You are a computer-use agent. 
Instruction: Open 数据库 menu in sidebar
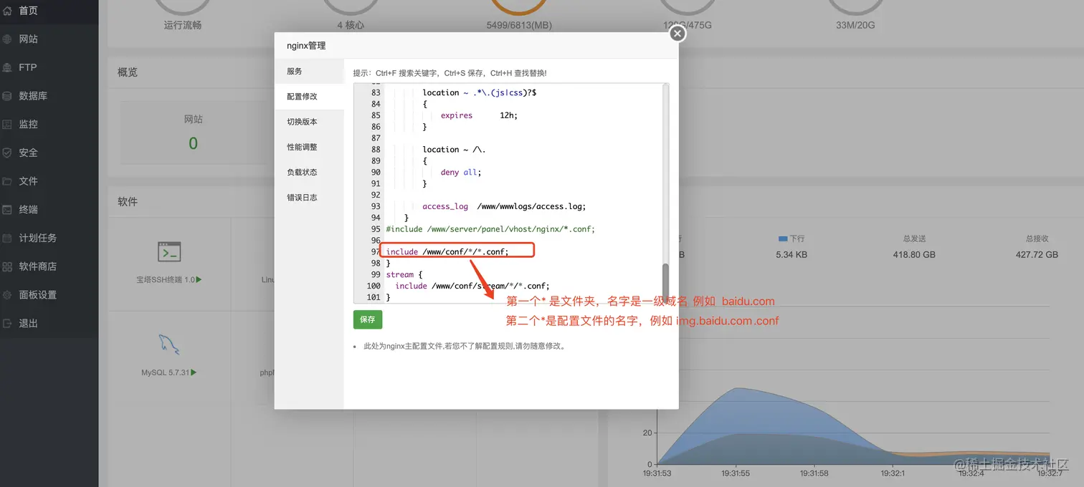coord(33,96)
